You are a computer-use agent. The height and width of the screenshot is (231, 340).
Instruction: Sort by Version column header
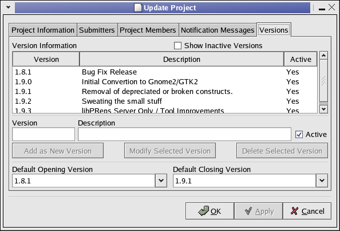click(x=46, y=59)
